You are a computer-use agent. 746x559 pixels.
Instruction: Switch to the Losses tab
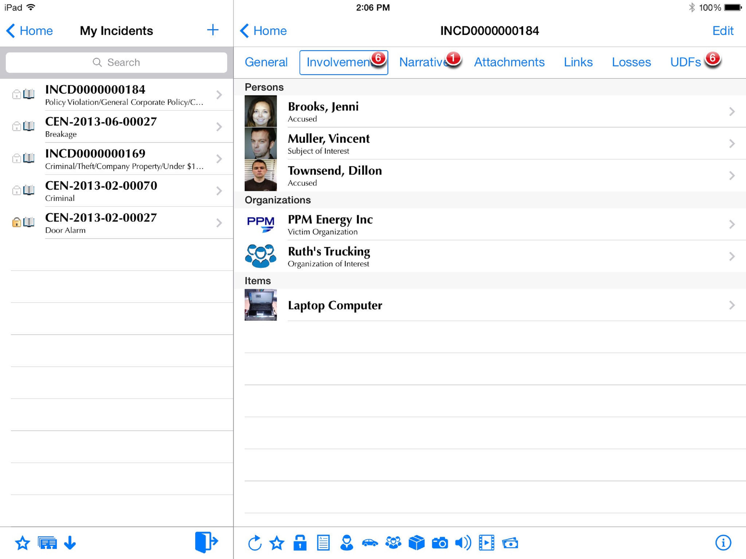pos(631,62)
